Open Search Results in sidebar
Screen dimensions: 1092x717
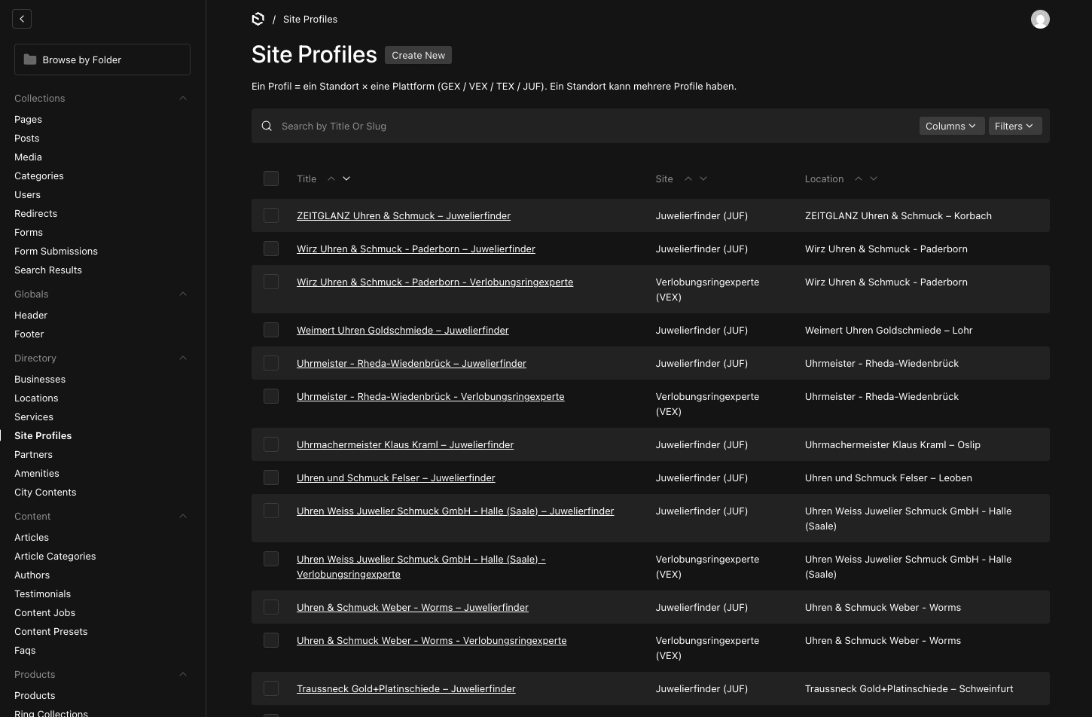tap(48, 270)
